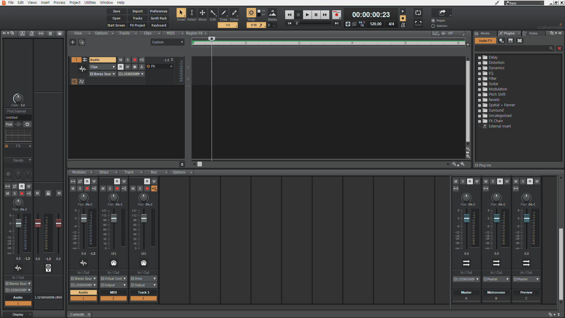Select the Move tool
Viewport: 565px width, 318px height.
click(202, 13)
